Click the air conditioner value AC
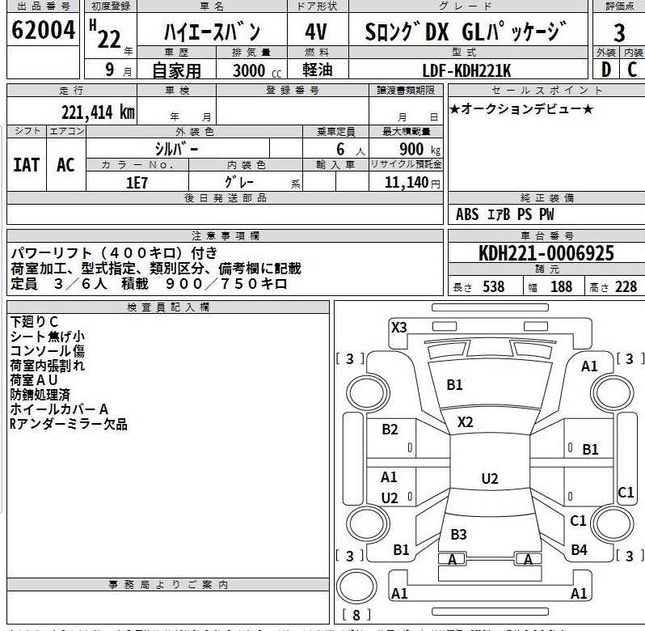645x631 pixels. pyautogui.click(x=65, y=165)
